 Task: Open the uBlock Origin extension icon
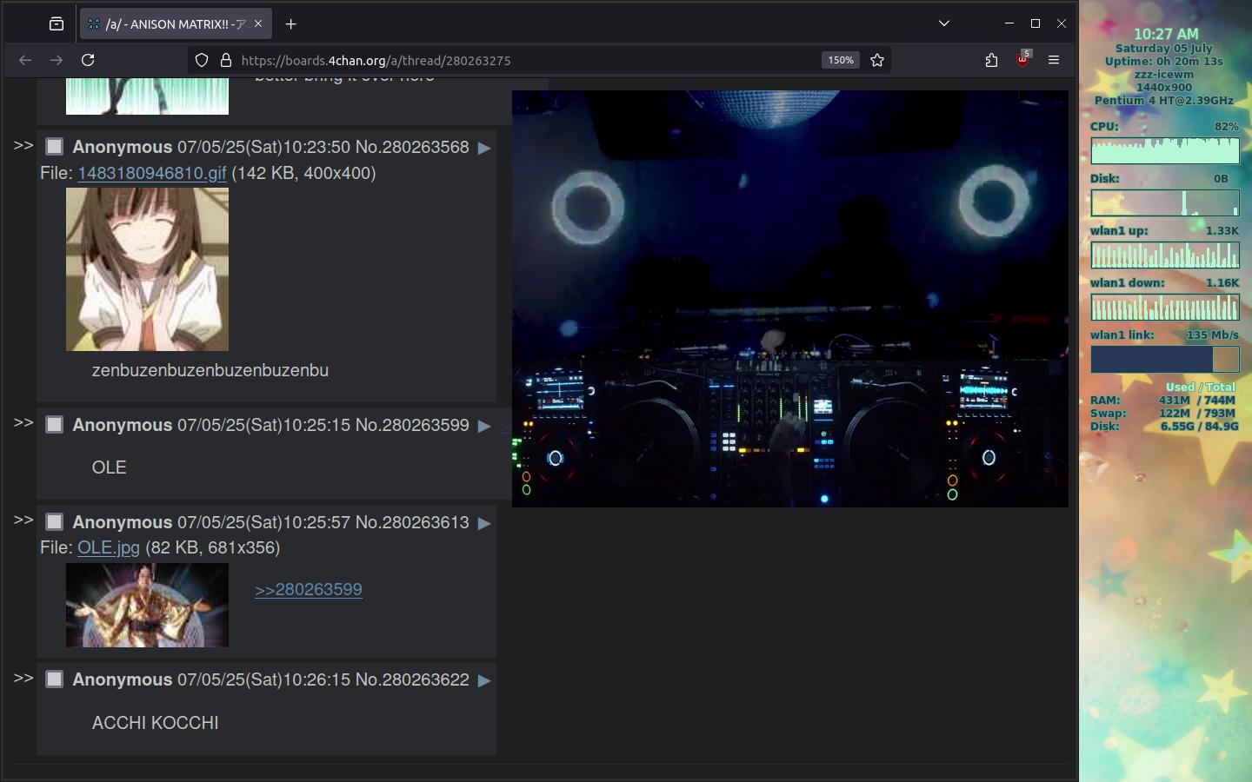1022,59
